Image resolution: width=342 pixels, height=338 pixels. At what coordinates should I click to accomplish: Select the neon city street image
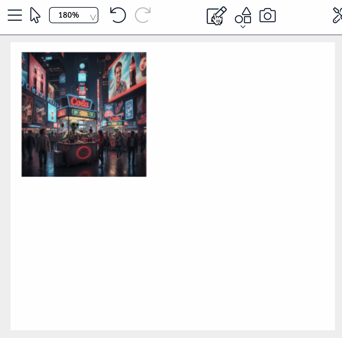point(84,114)
